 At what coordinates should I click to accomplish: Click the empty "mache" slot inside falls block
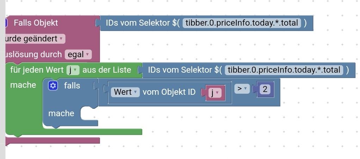tap(88, 114)
